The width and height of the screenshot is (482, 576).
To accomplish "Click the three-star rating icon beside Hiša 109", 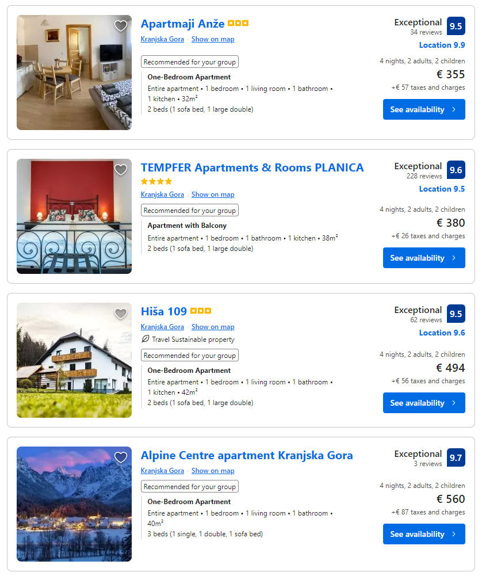I will [202, 311].
